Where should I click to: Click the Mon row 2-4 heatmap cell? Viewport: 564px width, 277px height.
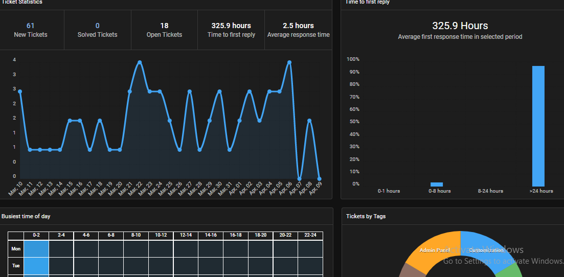(61, 249)
